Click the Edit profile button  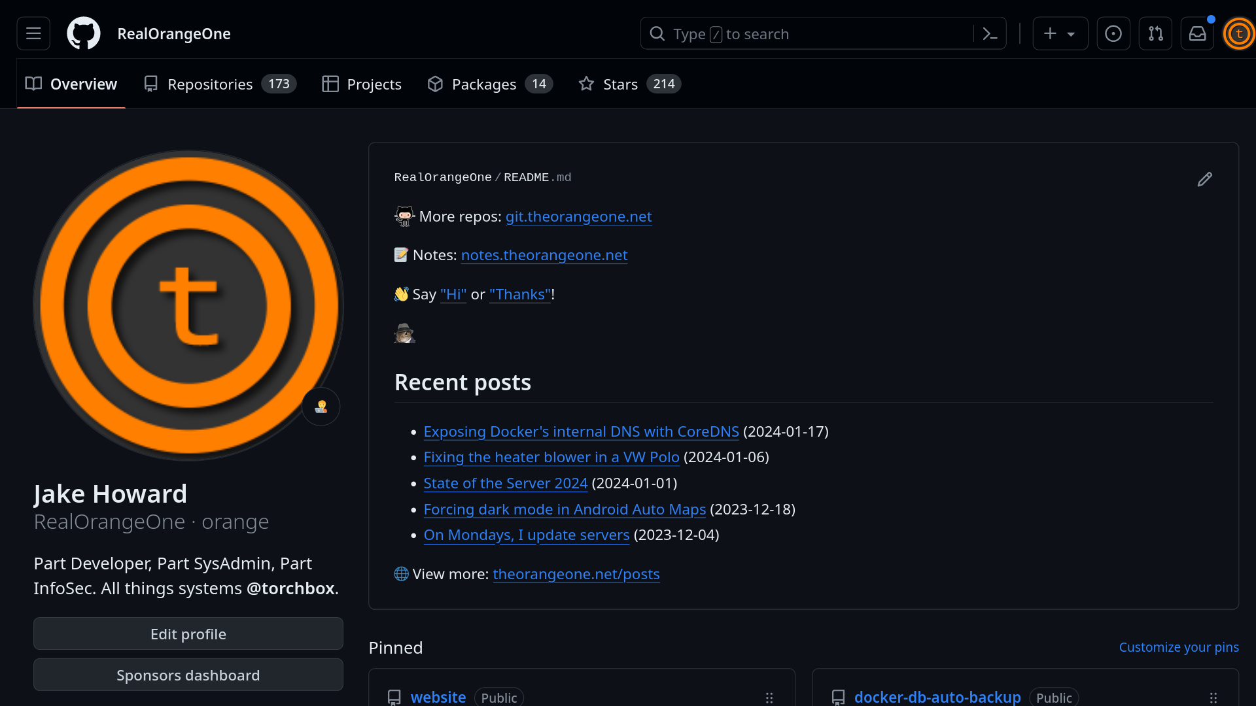pos(188,634)
